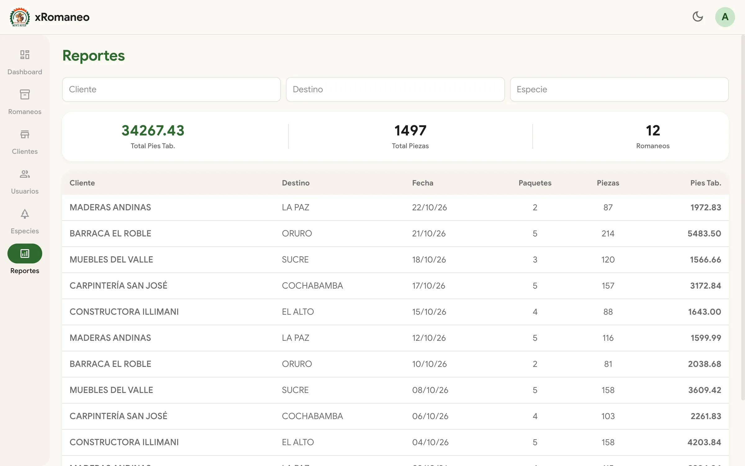The height and width of the screenshot is (466, 745).
Task: Open the Romaneos archive icon
Action: [x=25, y=94]
